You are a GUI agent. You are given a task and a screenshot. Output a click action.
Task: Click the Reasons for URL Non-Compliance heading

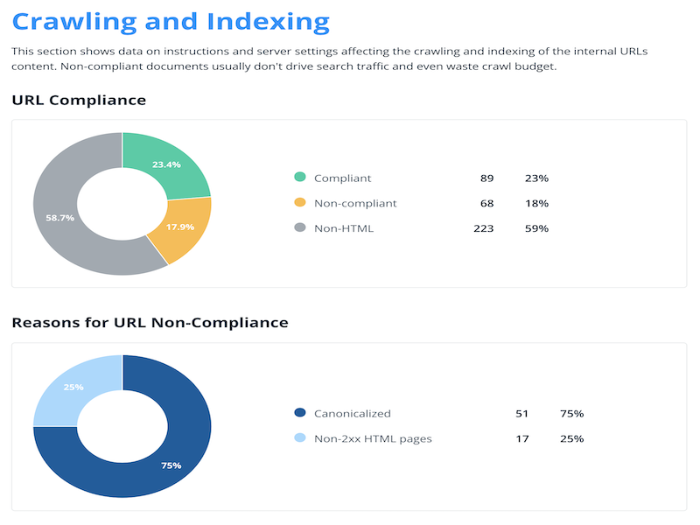150,323
